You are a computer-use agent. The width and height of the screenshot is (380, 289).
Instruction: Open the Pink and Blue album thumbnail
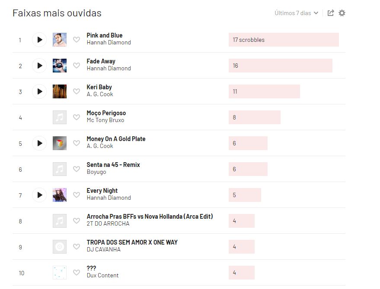pyautogui.click(x=60, y=40)
